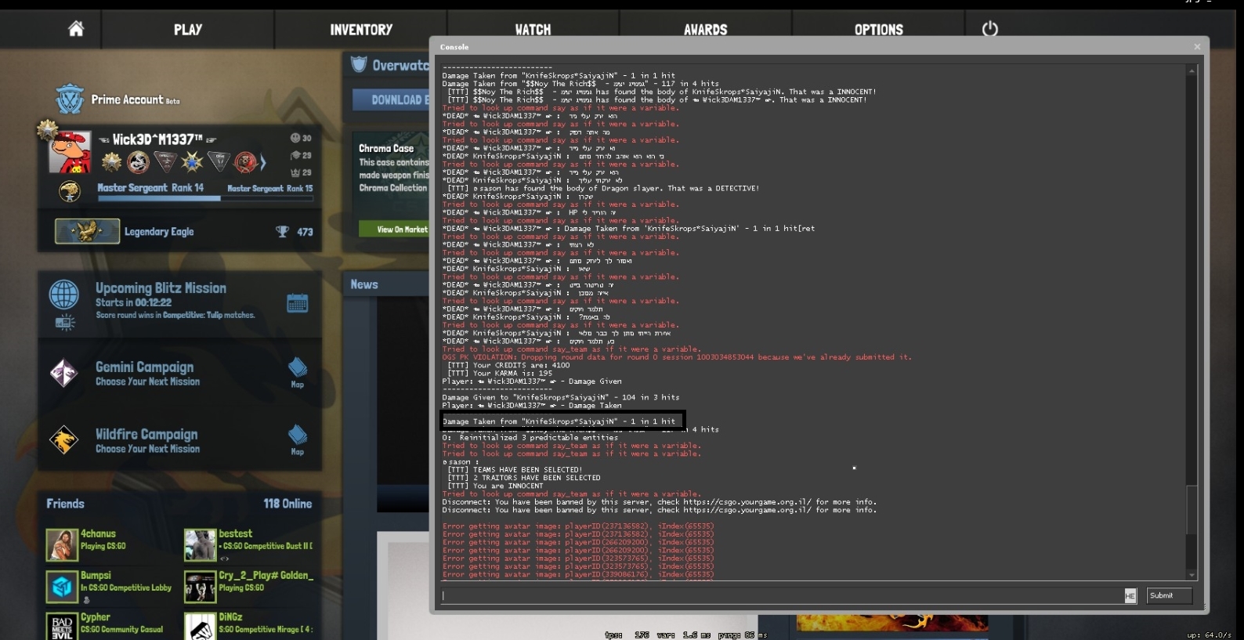Click the Friends panel header
The width and height of the screenshot is (1244, 640).
pyautogui.click(x=65, y=504)
